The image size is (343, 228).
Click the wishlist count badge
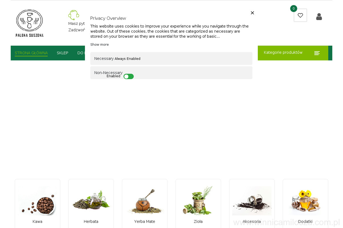click(x=294, y=9)
